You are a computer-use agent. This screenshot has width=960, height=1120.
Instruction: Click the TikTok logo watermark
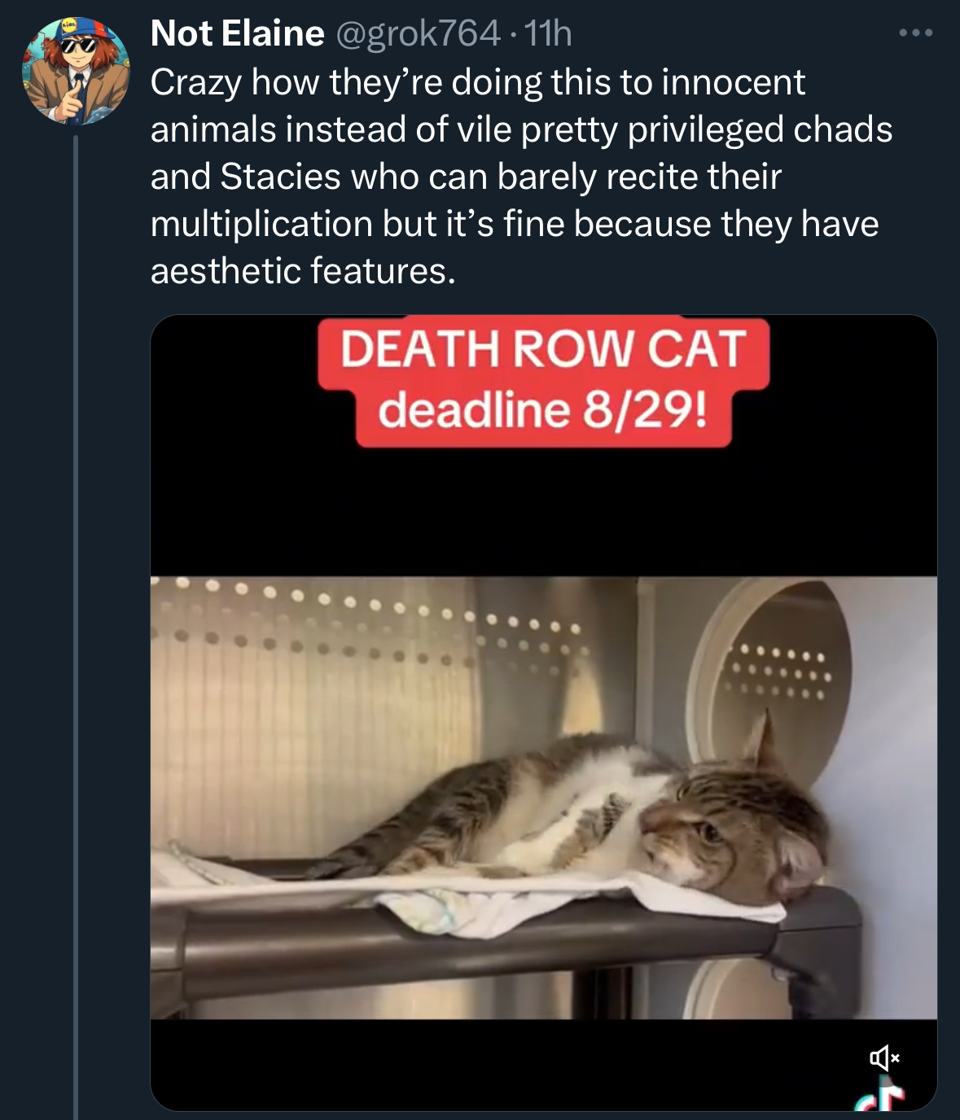click(883, 1095)
